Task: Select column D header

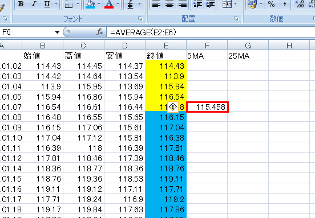Action: [x=125, y=46]
